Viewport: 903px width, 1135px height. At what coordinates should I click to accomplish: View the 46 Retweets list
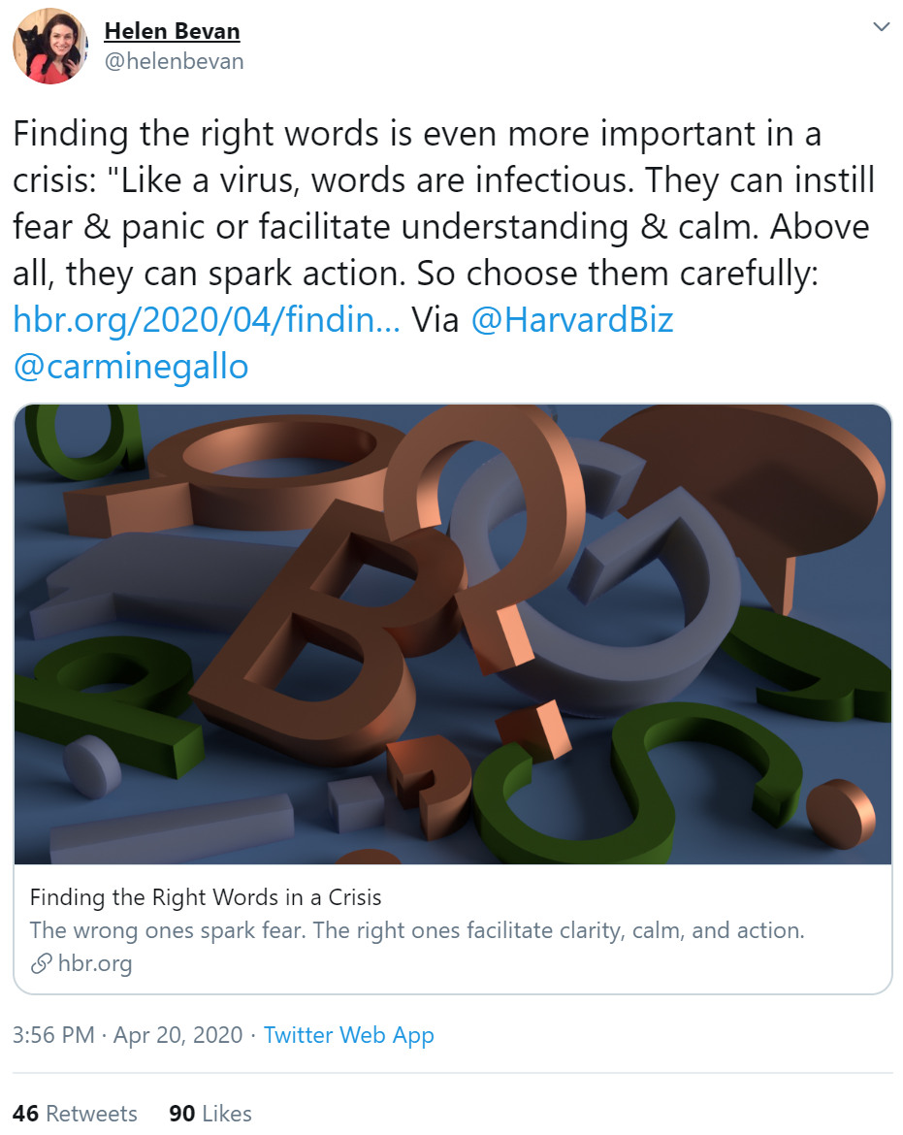point(75,1114)
